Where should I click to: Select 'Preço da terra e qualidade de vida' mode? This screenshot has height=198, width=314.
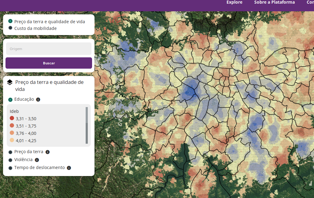tap(10, 21)
